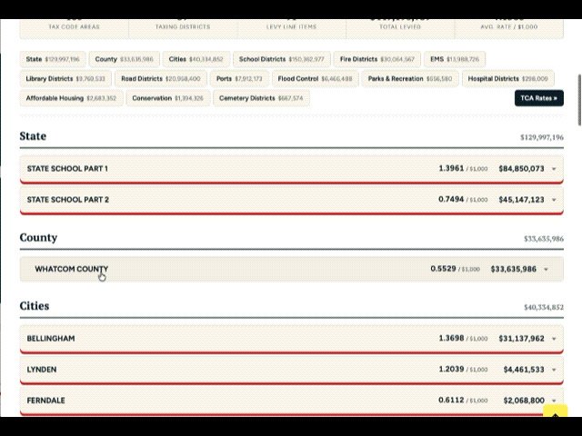Expand the LYNDEN row arrow
This screenshot has width=582, height=436.
tap(554, 370)
